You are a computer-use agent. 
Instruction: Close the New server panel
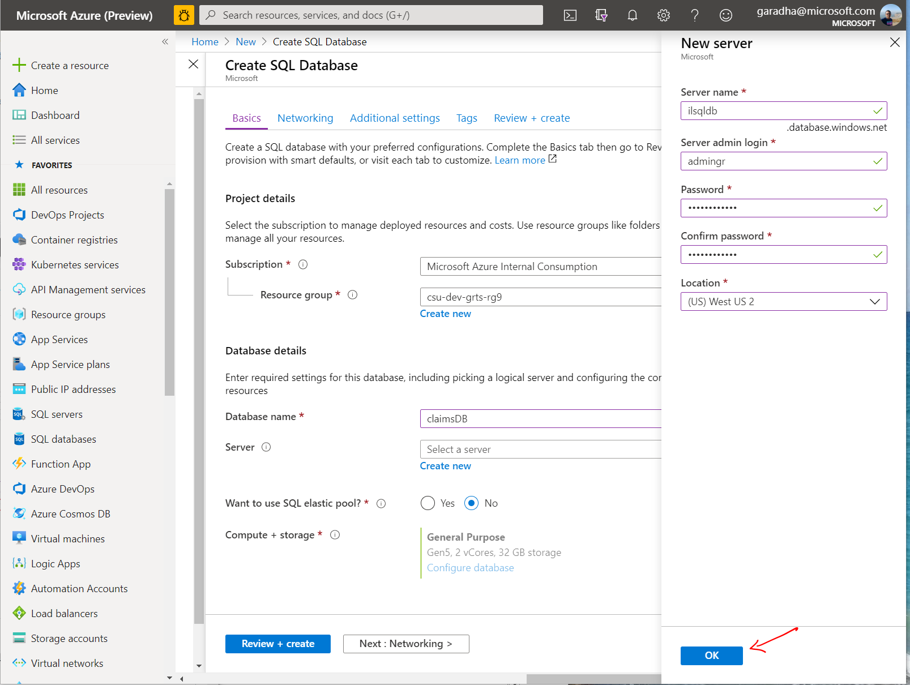click(x=895, y=42)
